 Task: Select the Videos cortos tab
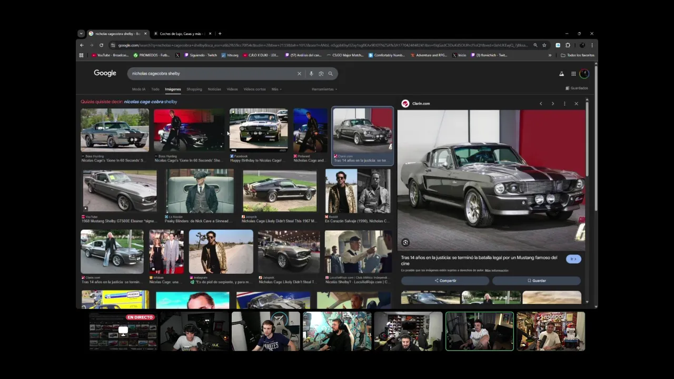254,89
